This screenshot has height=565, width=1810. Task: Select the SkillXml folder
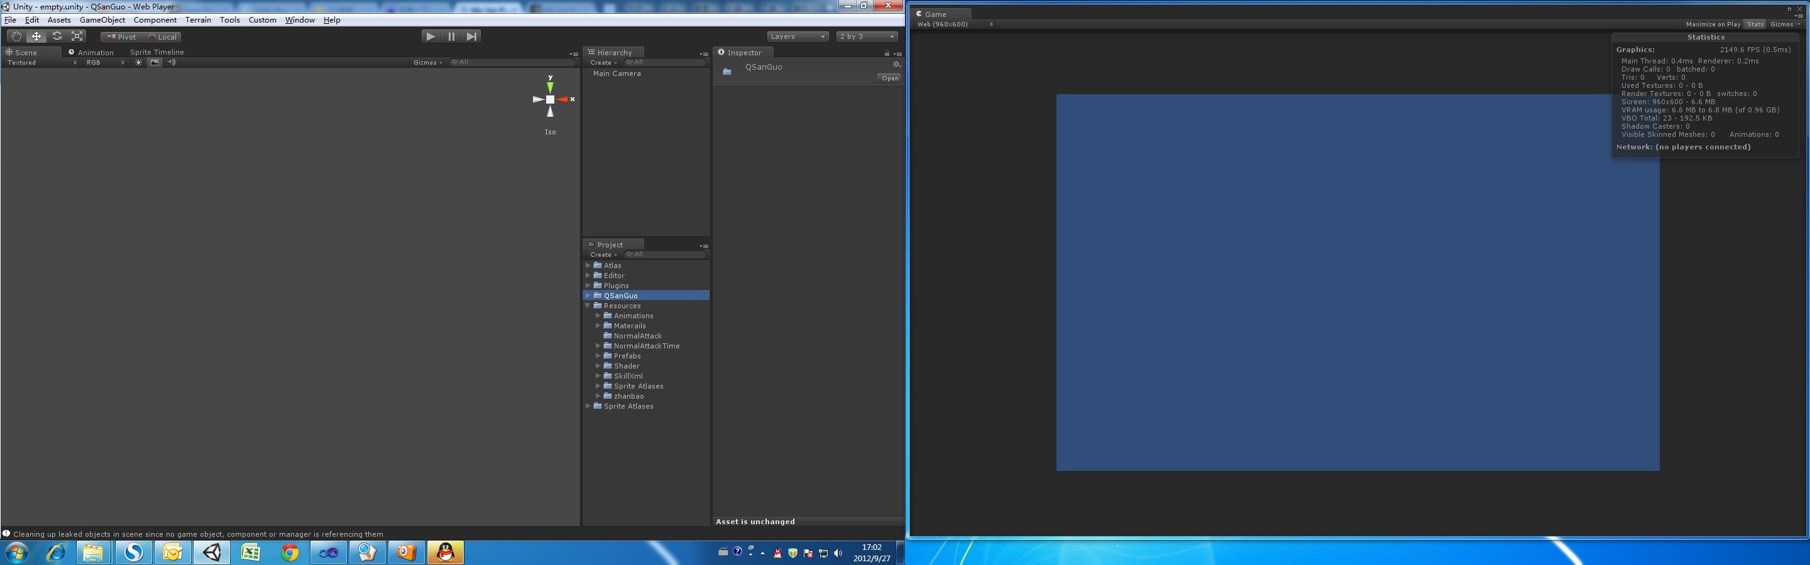coord(627,376)
